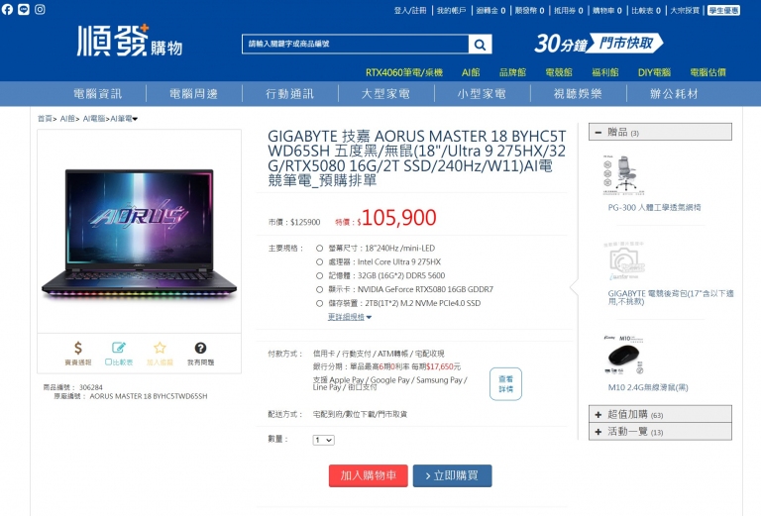This screenshot has height=516, width=761.
Task: Open the 電腦資訊 menu tab
Action: (x=97, y=94)
